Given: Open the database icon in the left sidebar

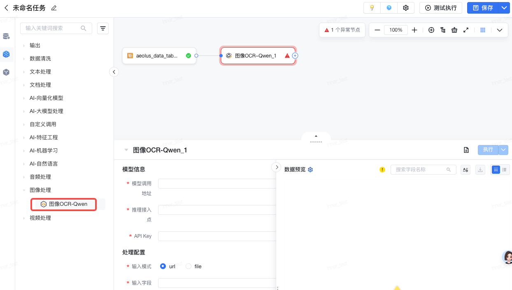Looking at the screenshot, I should [x=6, y=36].
